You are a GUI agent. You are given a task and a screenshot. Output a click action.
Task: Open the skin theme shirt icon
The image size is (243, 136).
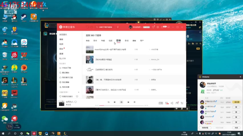pos(153,27)
